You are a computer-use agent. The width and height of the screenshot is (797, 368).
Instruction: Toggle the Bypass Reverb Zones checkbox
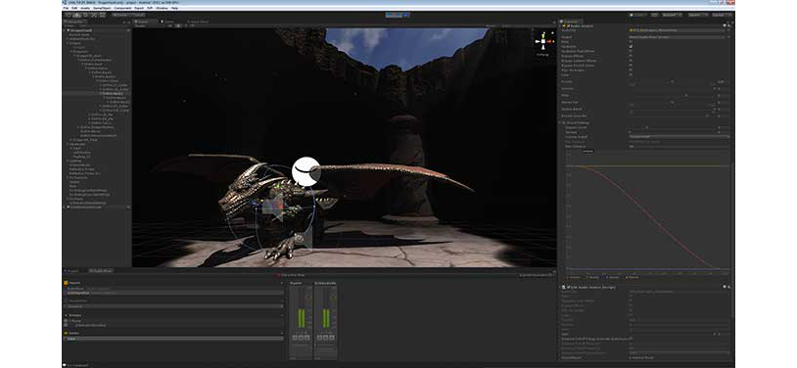coord(631,65)
